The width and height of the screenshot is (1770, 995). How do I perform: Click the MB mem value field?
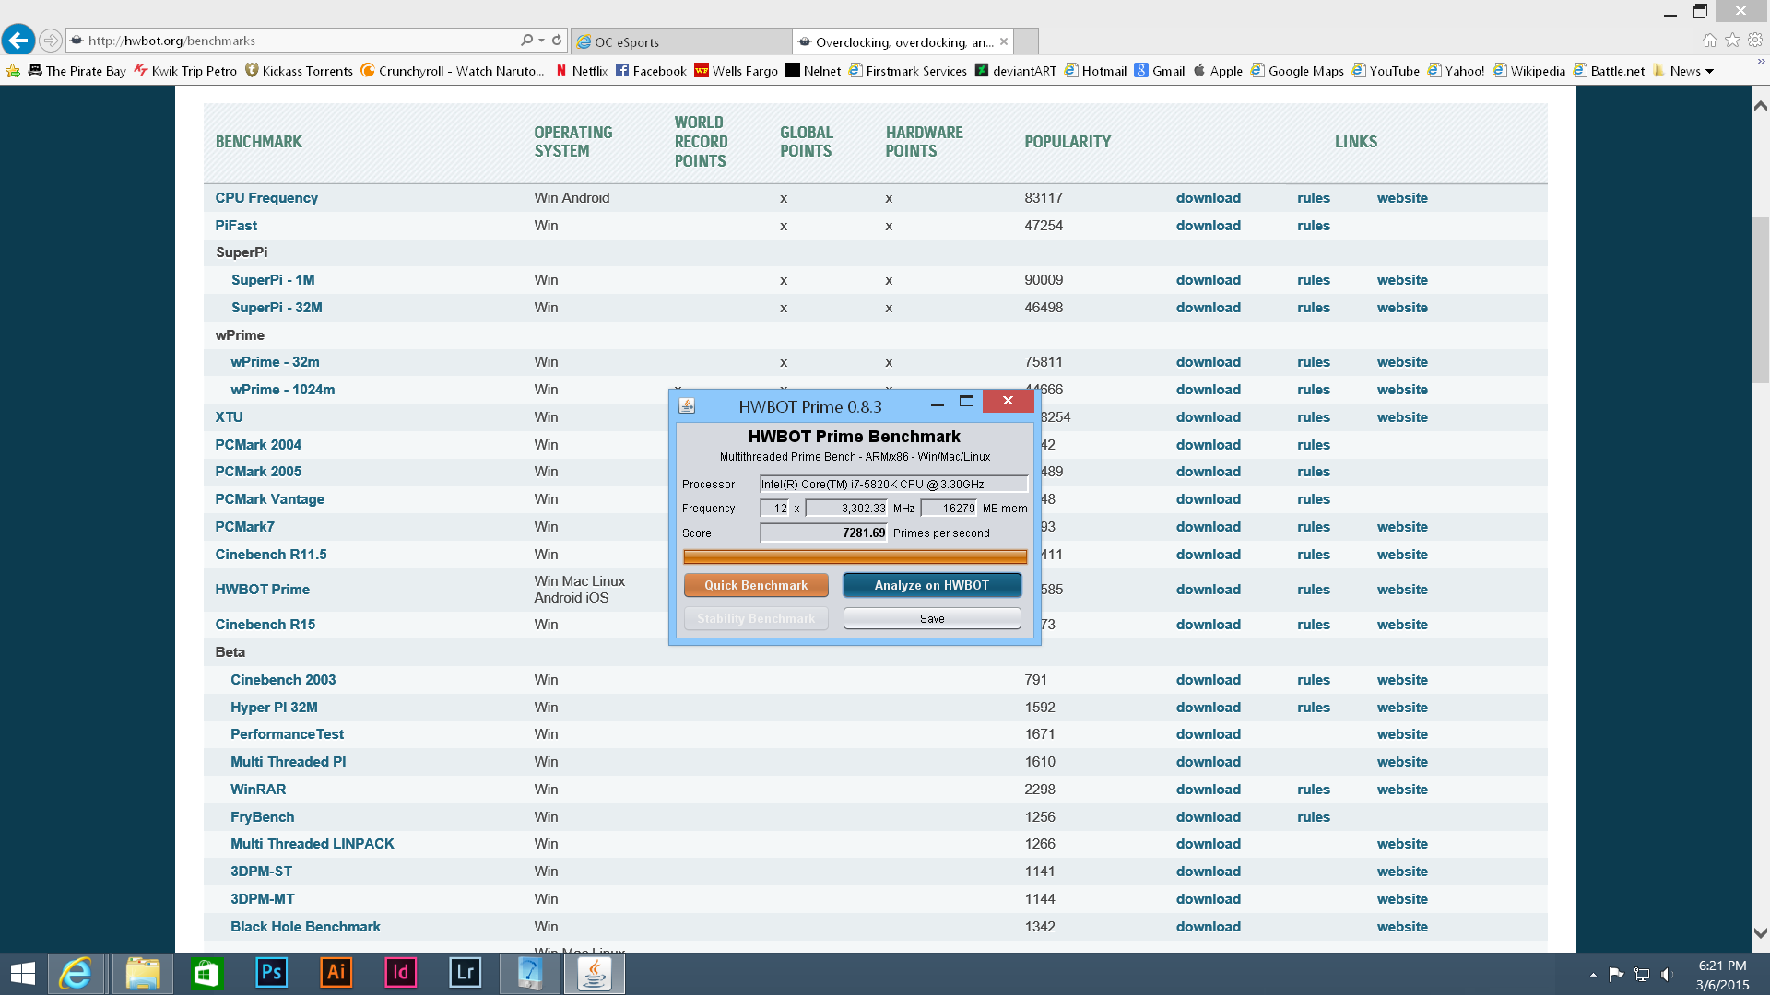tap(949, 508)
